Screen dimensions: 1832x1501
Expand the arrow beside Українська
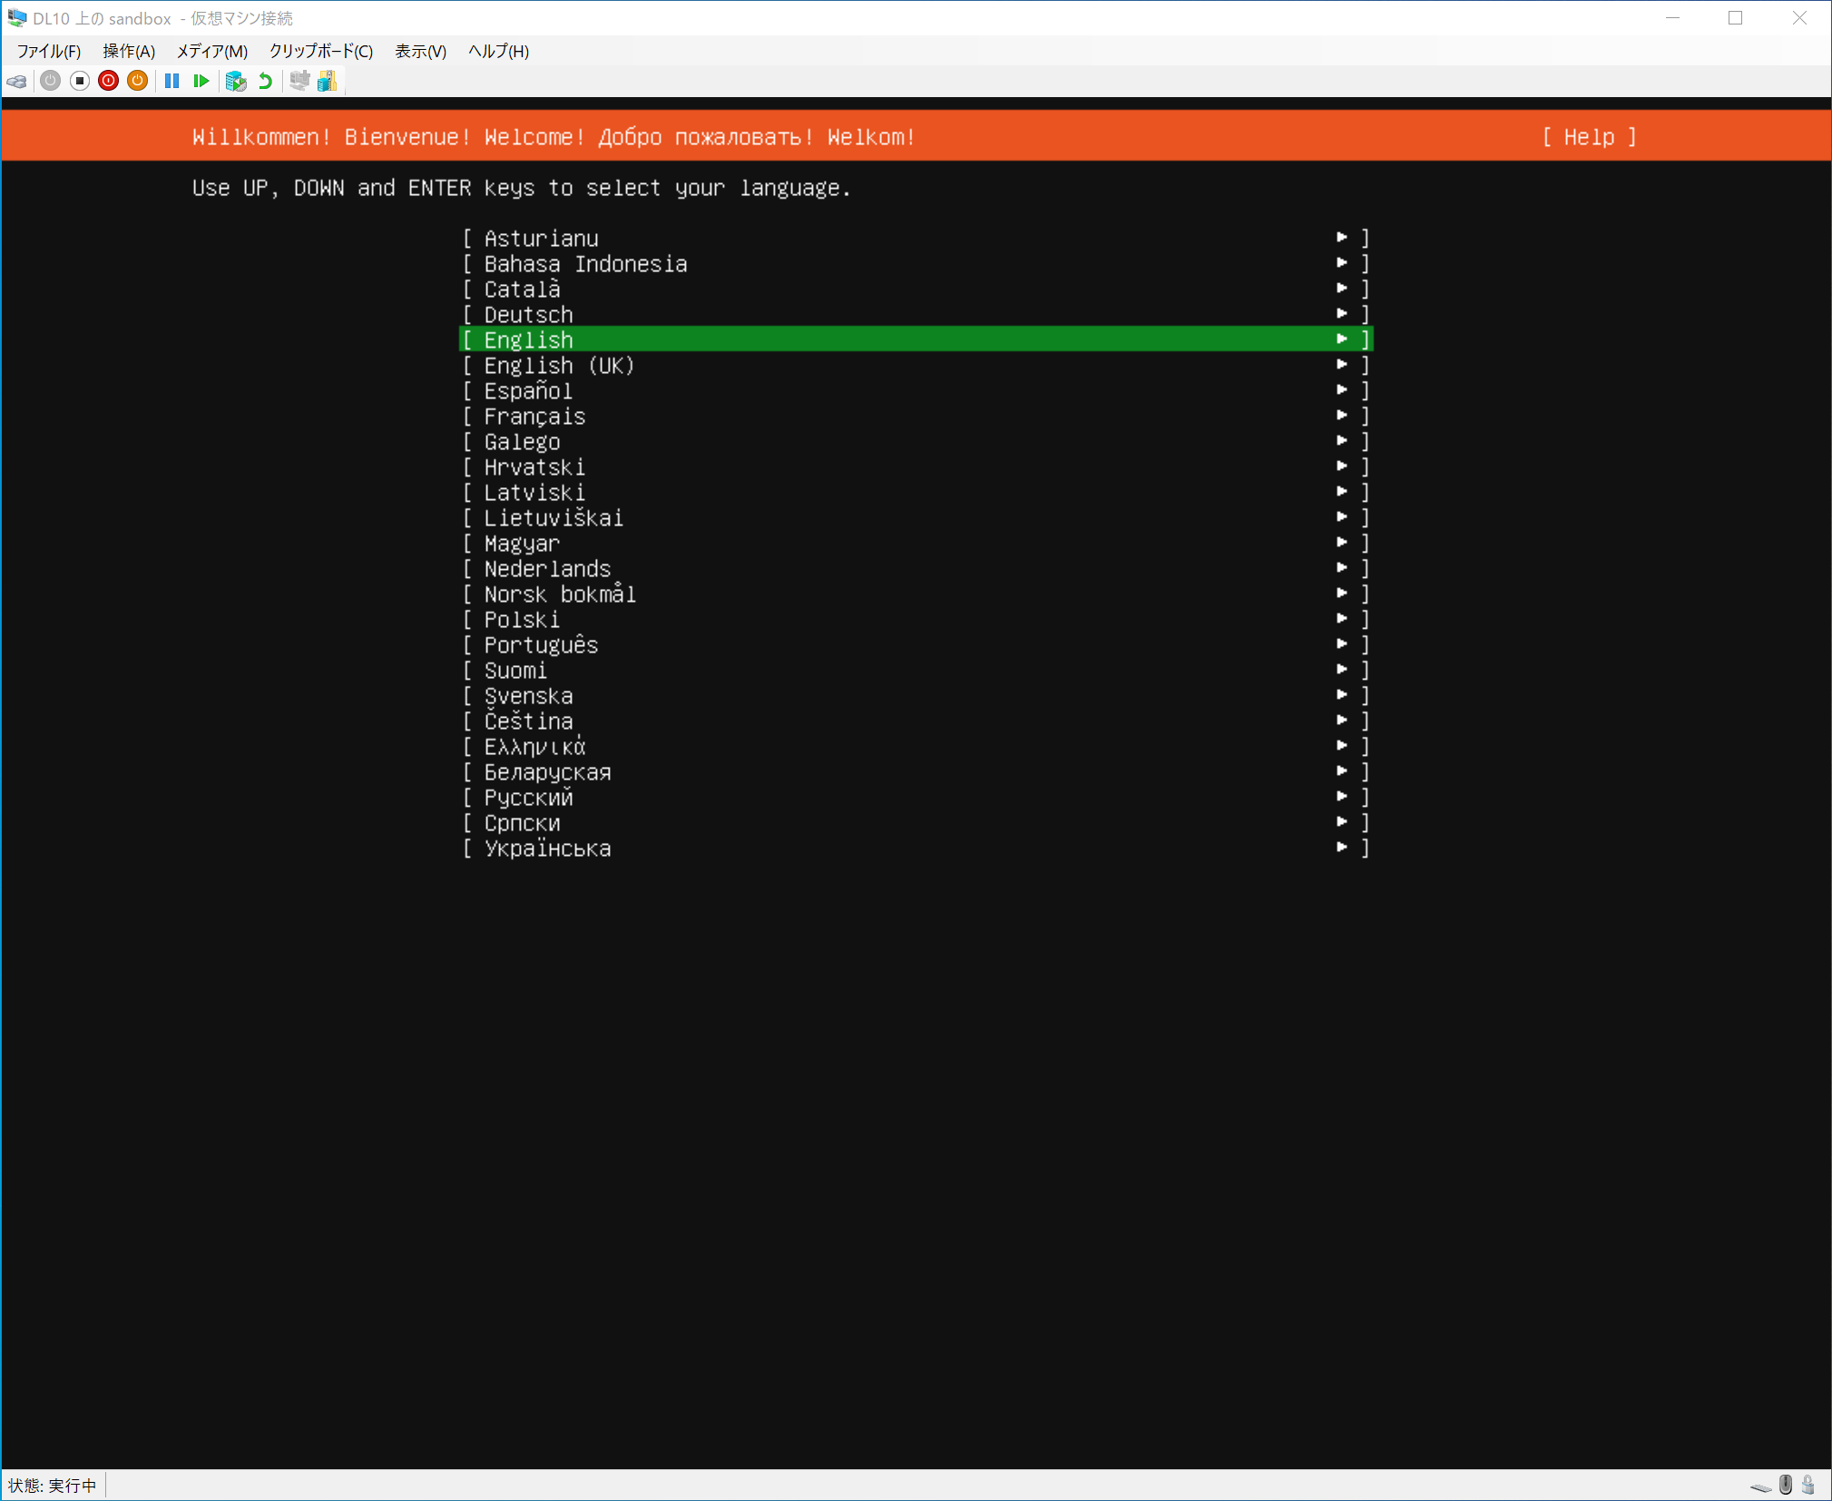pyautogui.click(x=1341, y=848)
